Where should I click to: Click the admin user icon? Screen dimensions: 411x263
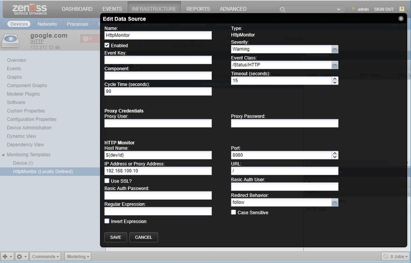point(353,9)
